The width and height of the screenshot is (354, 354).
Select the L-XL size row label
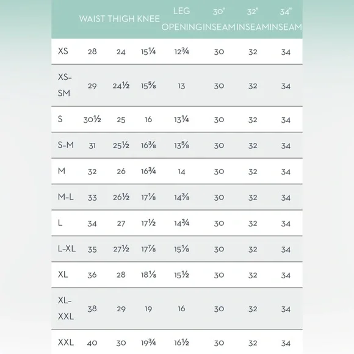[x=67, y=249]
